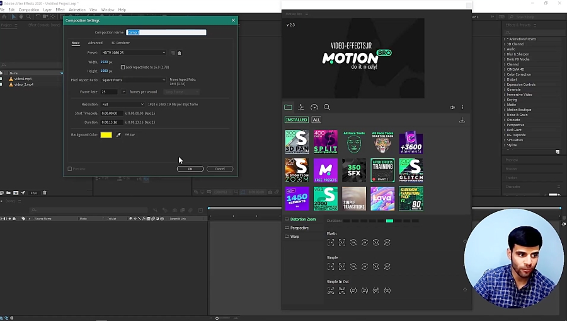Open the 3D PAN transitions pack

click(x=297, y=142)
